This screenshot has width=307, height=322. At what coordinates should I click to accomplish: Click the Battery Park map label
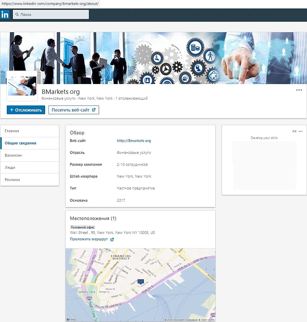(x=87, y=292)
